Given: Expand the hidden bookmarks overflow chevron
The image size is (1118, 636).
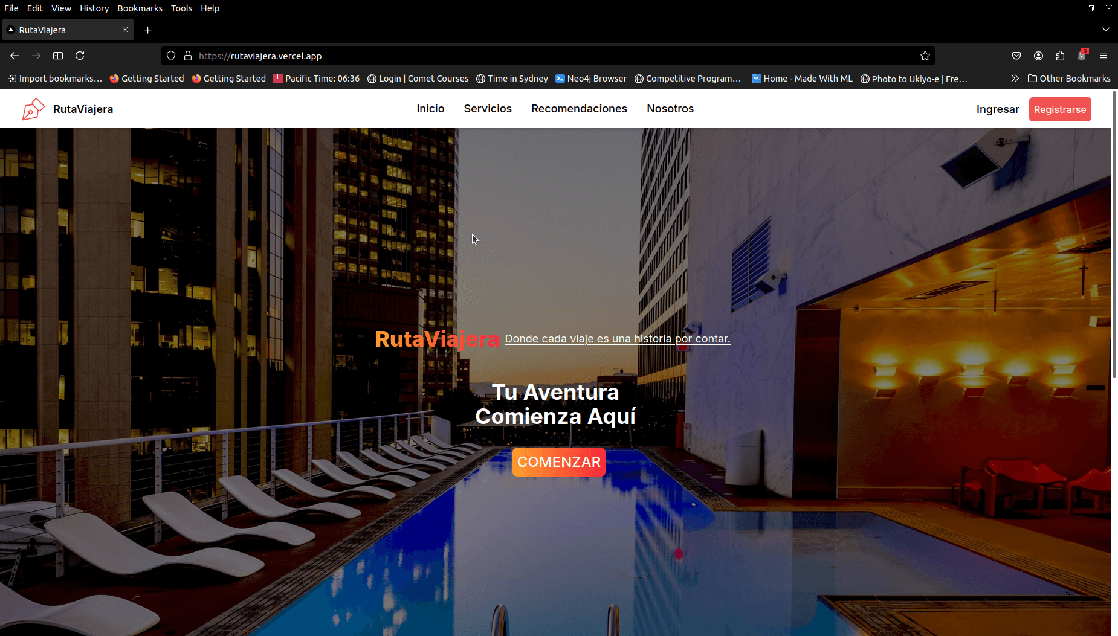Looking at the screenshot, I should [x=1015, y=79].
